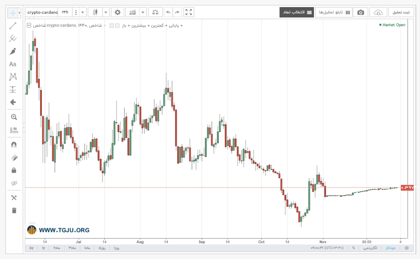
Task: Click the ثبت تحلیل button
Action: point(401,12)
